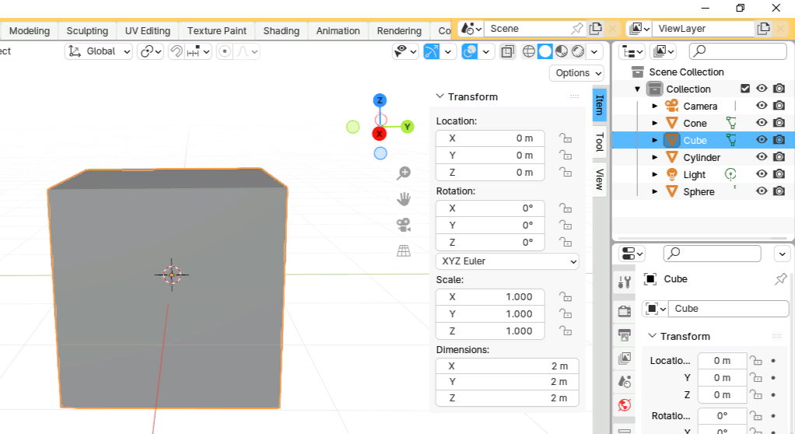Click the Scale Y field in sidebar
Screen dimensions: 795x434
(x=490, y=314)
